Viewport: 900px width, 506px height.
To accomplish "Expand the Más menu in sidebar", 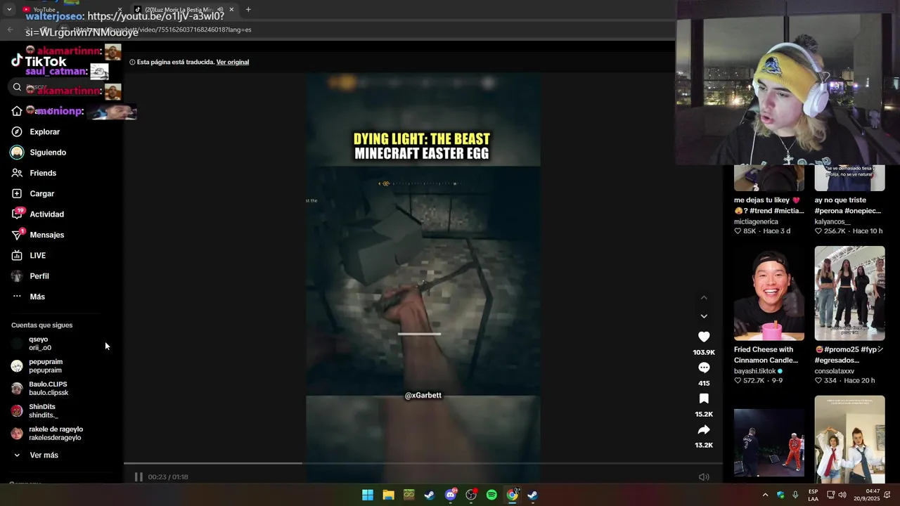I will tap(37, 297).
